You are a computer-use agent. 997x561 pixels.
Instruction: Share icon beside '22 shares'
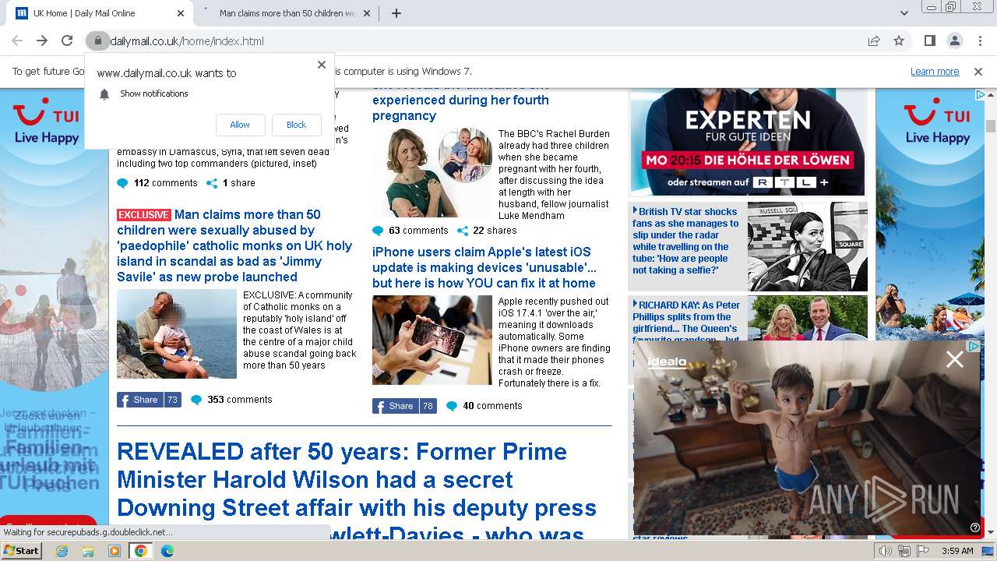[x=463, y=231]
